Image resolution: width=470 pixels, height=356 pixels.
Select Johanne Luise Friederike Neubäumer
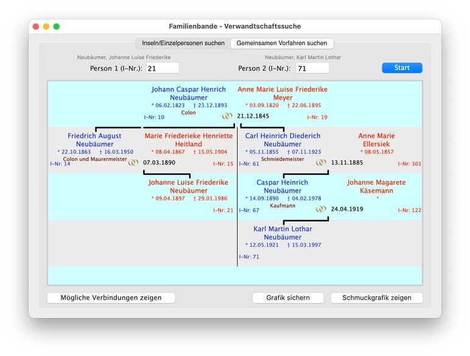click(x=188, y=187)
